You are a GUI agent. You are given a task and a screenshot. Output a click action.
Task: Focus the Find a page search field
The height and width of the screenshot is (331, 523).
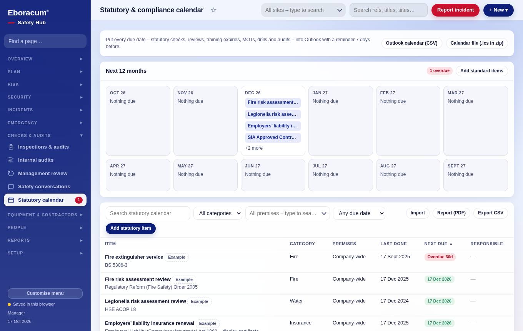click(45, 41)
